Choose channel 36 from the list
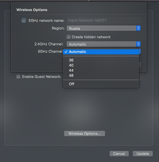Image resolution: width=159 pixels, height=162 pixels. pos(101,60)
